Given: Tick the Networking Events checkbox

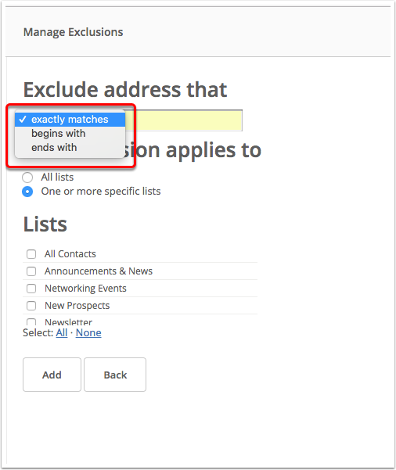Looking at the screenshot, I should coord(31,289).
